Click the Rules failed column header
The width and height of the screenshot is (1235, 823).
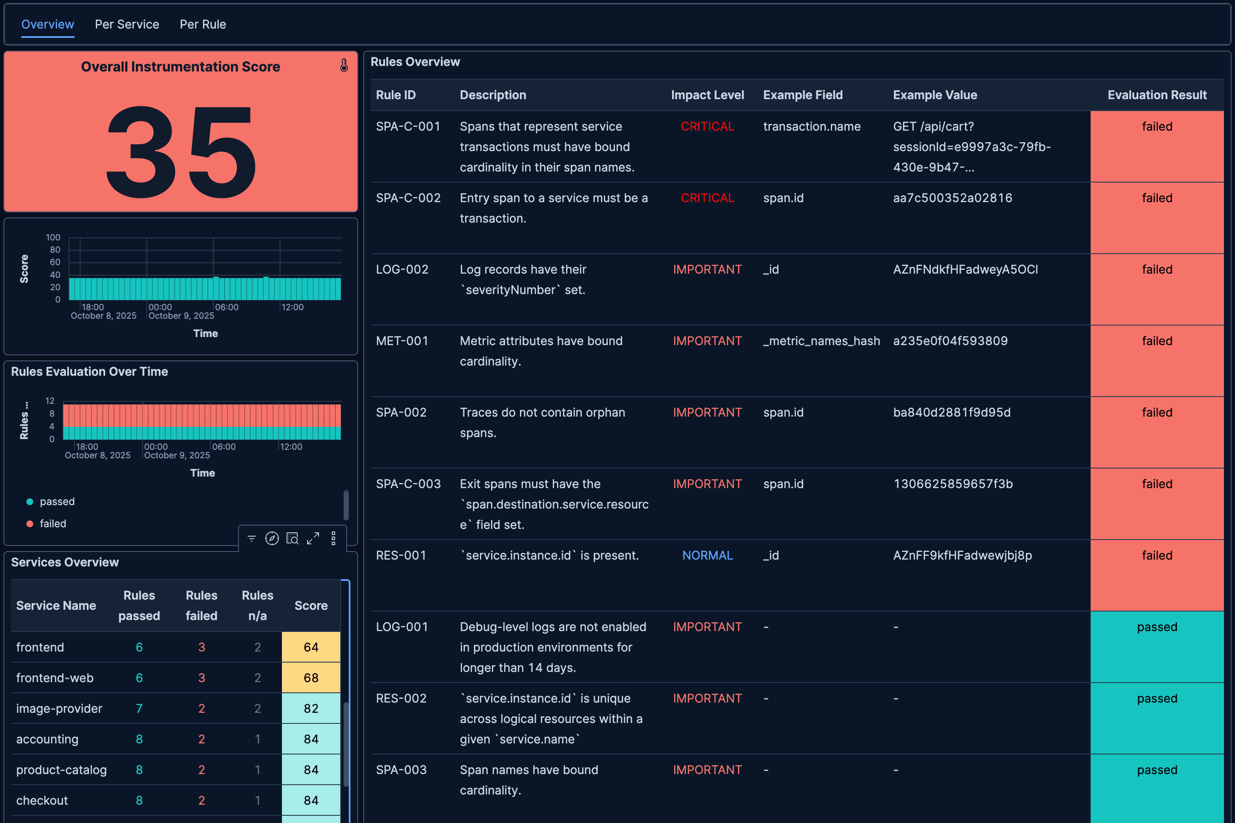201,605
